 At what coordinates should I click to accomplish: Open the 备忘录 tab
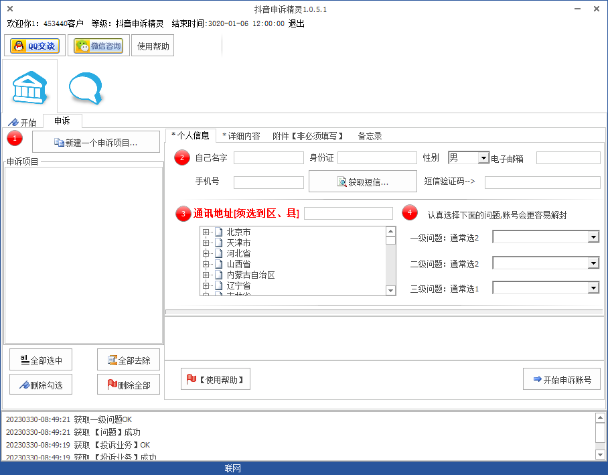pyautogui.click(x=370, y=136)
